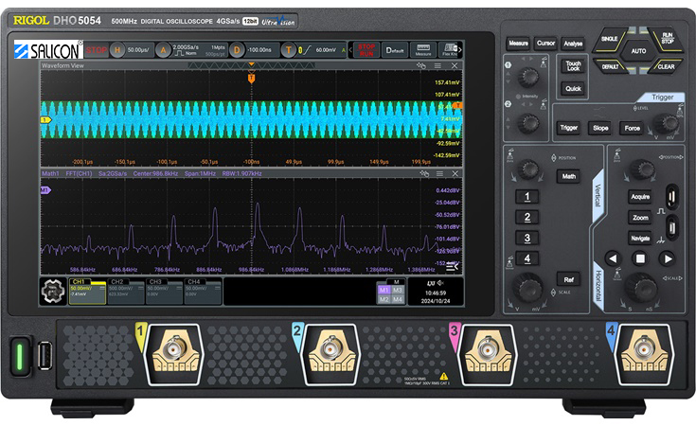Open the Math1 FFT window hamburger menu
This screenshot has width=696, height=426.
pos(439,173)
